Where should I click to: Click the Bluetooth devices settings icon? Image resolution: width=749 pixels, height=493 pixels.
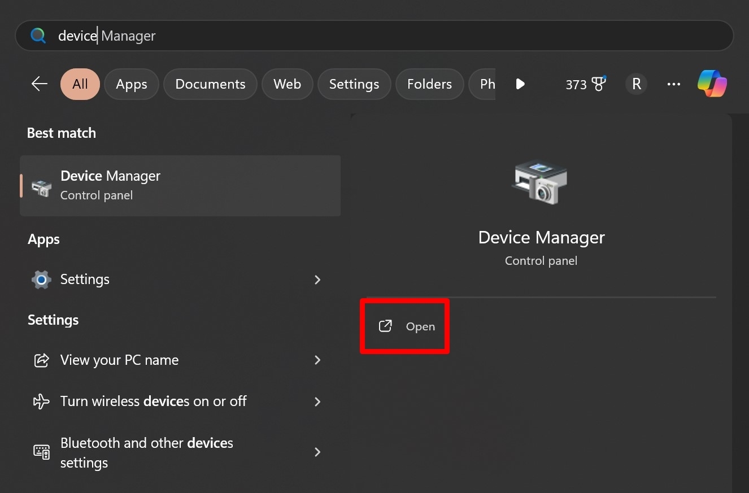pos(42,452)
